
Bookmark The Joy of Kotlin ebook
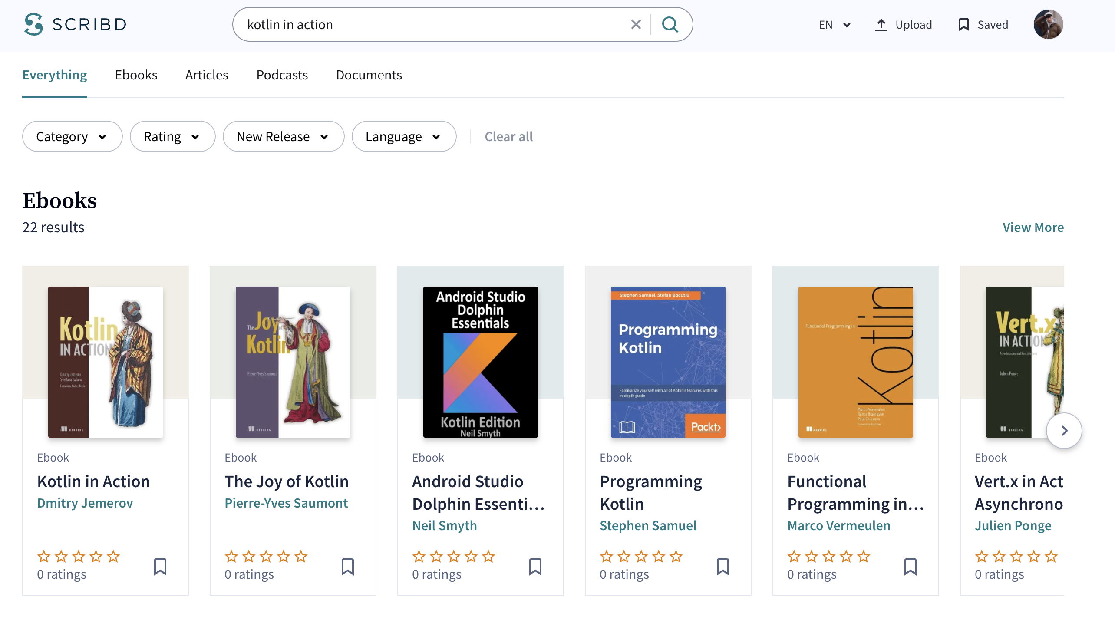click(348, 567)
